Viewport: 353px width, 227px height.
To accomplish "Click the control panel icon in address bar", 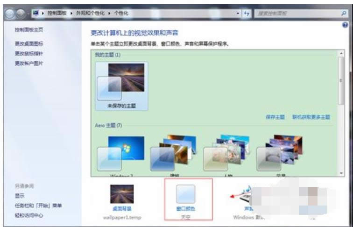I will 35,14.
